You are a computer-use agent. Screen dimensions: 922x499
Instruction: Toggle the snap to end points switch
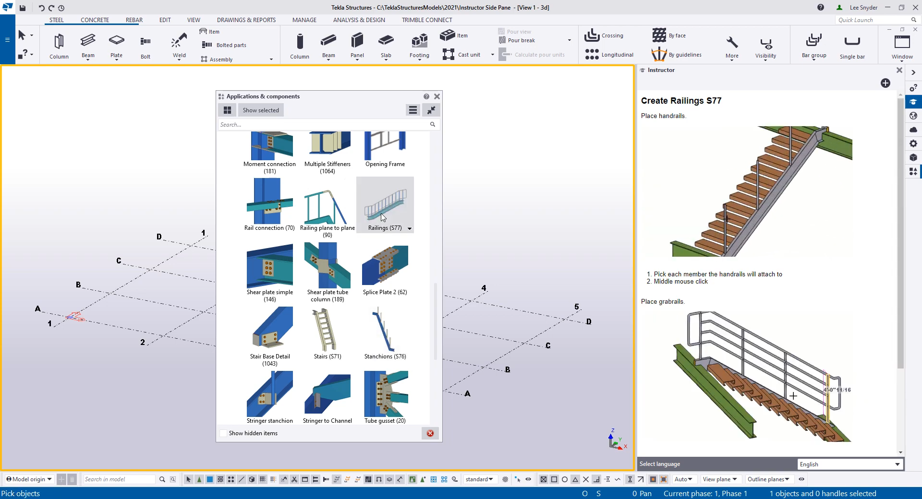coord(554,479)
